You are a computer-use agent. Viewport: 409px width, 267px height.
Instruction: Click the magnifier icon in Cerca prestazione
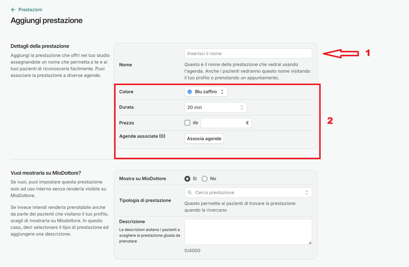(190, 193)
